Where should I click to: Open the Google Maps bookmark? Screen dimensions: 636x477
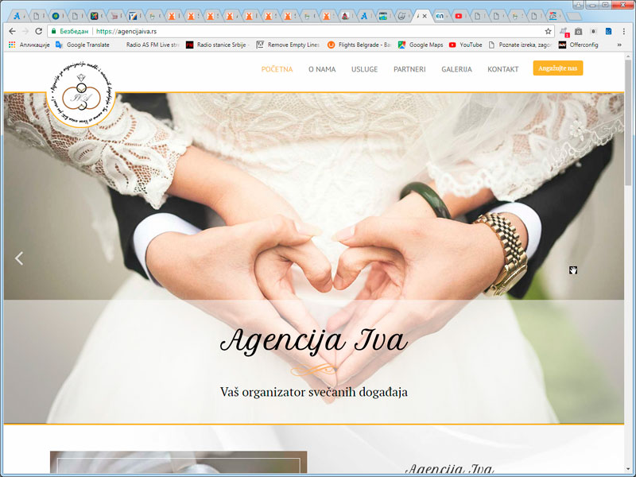point(421,45)
